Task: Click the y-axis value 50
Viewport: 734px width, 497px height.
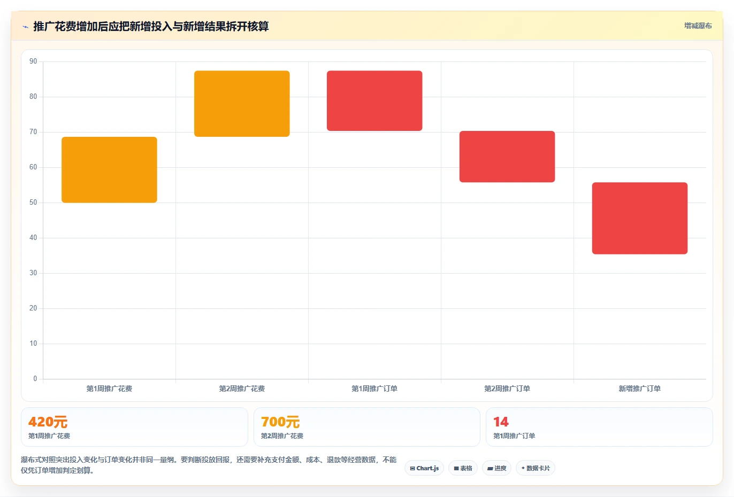Action: pos(33,203)
